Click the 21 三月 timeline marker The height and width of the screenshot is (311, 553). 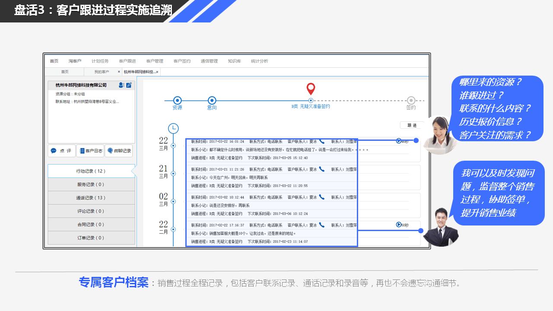click(173, 174)
